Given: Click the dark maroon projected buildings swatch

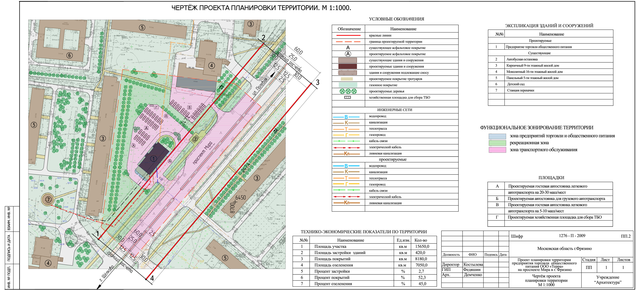Looking at the screenshot, I should coord(348,66).
